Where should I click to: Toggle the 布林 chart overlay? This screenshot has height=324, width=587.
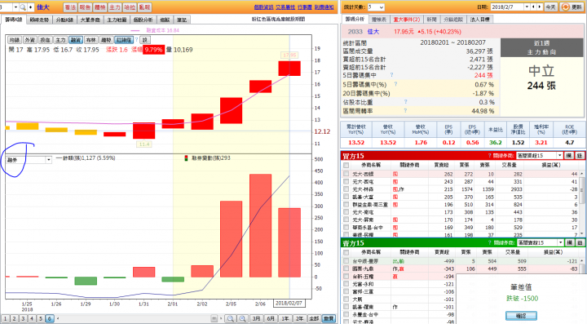(x=91, y=40)
